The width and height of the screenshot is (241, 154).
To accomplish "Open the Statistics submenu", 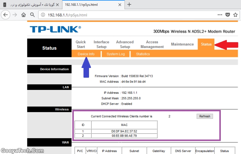I will (x=143, y=54).
